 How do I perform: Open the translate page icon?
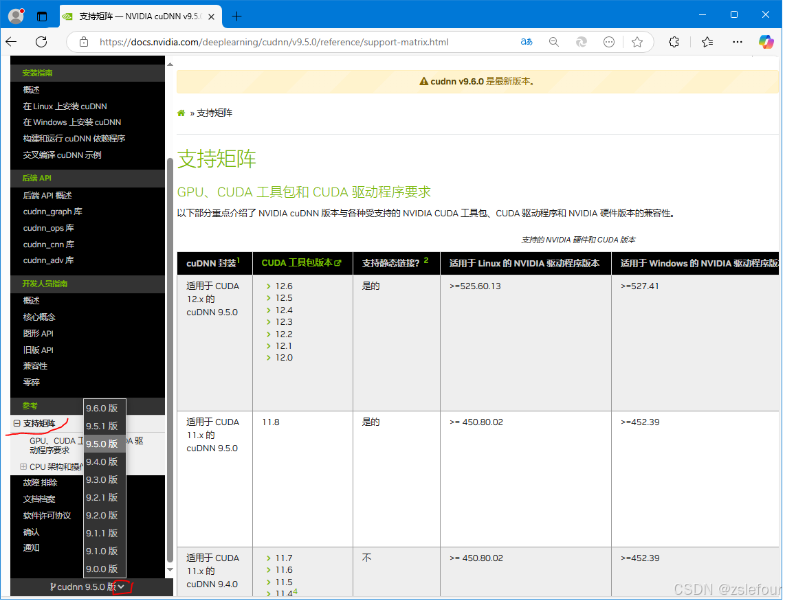[x=526, y=42]
